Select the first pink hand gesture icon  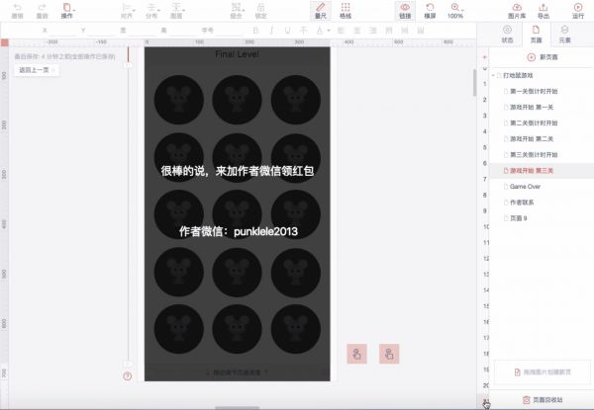click(356, 354)
